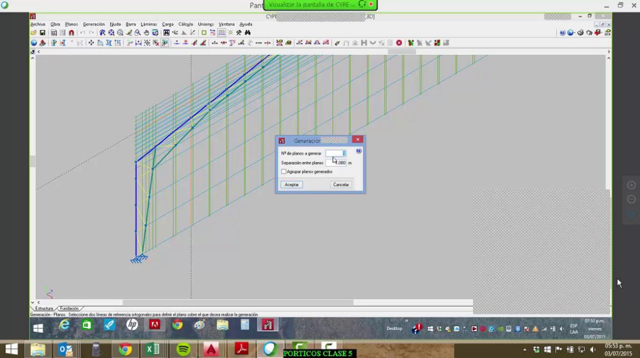This screenshot has height=358, width=640.
Task: Click the printer icon at top right
Action: [x=580, y=33]
